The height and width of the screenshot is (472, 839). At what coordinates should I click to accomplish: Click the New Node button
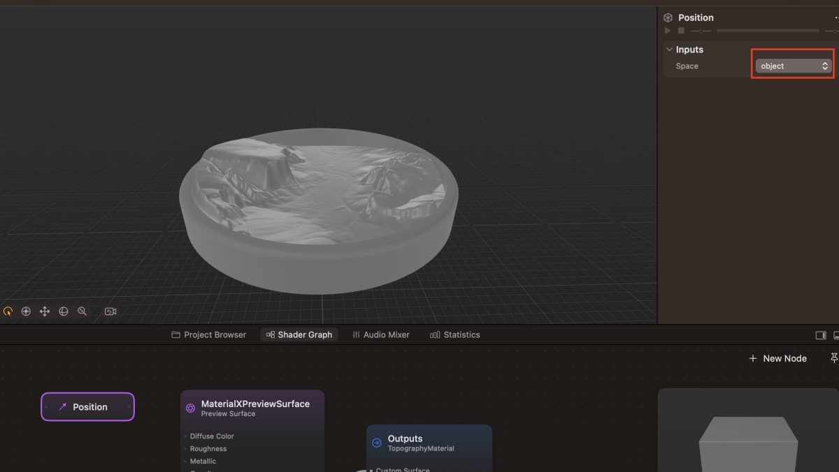tap(777, 358)
